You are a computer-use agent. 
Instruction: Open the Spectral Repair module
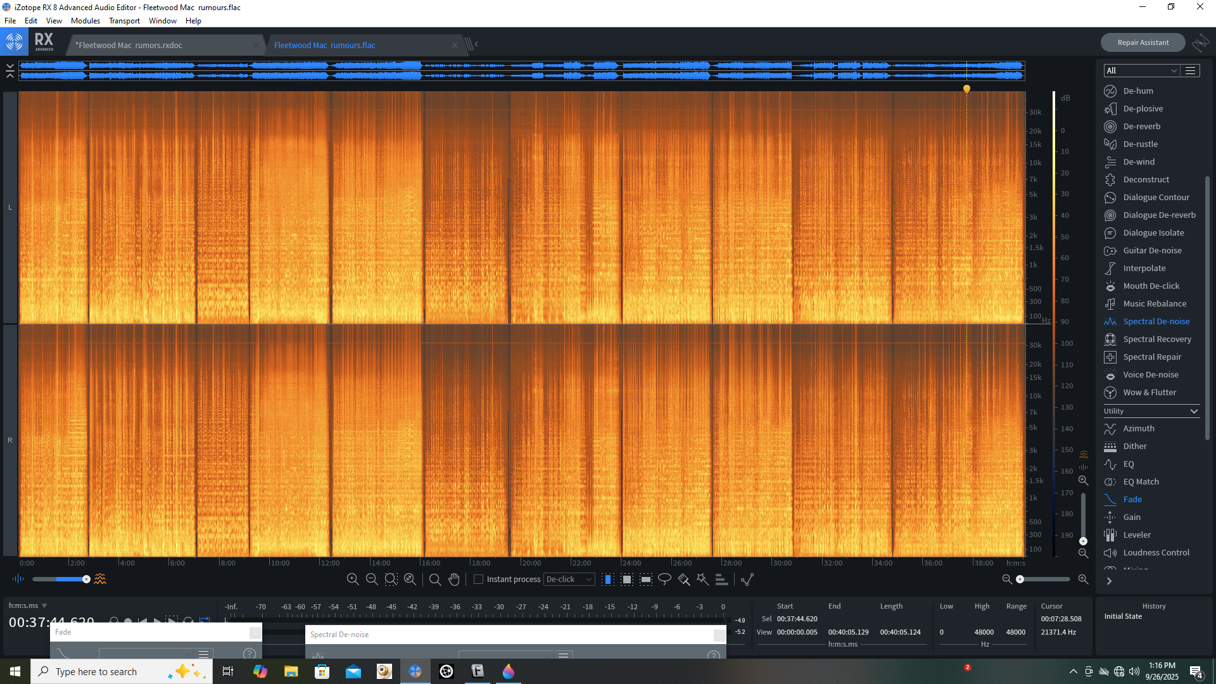(1151, 357)
